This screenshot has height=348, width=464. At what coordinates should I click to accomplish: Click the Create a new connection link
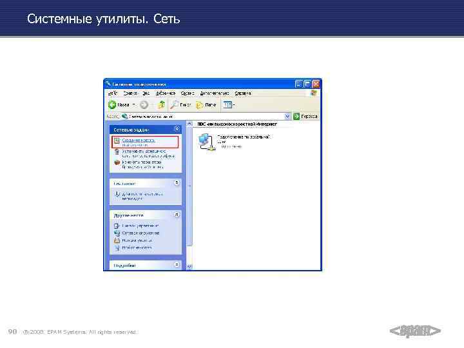coord(139,142)
